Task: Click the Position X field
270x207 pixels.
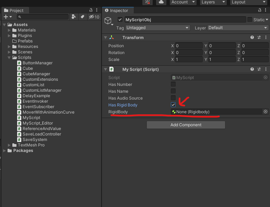Action: (x=189, y=46)
